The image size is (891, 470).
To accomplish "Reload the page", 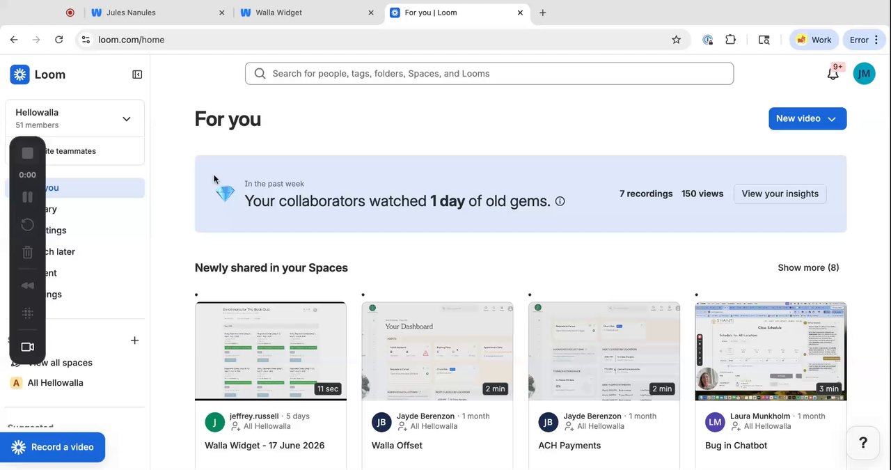I will tap(59, 40).
